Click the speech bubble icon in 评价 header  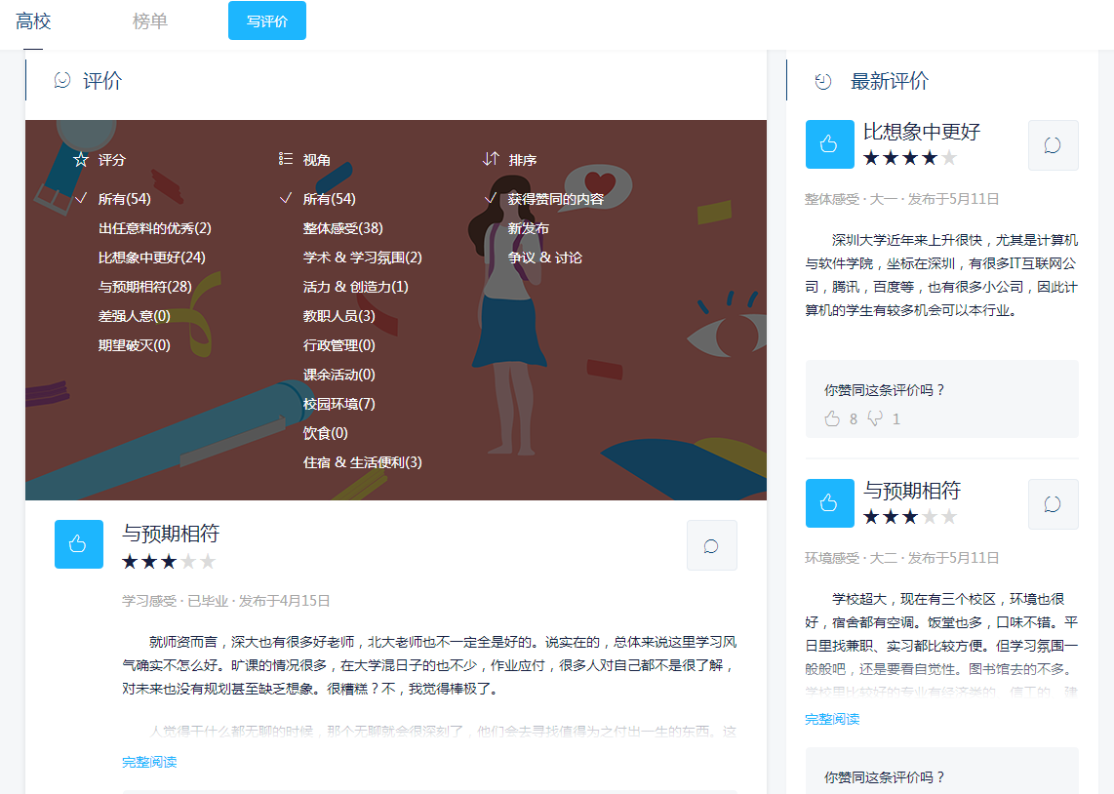point(60,81)
